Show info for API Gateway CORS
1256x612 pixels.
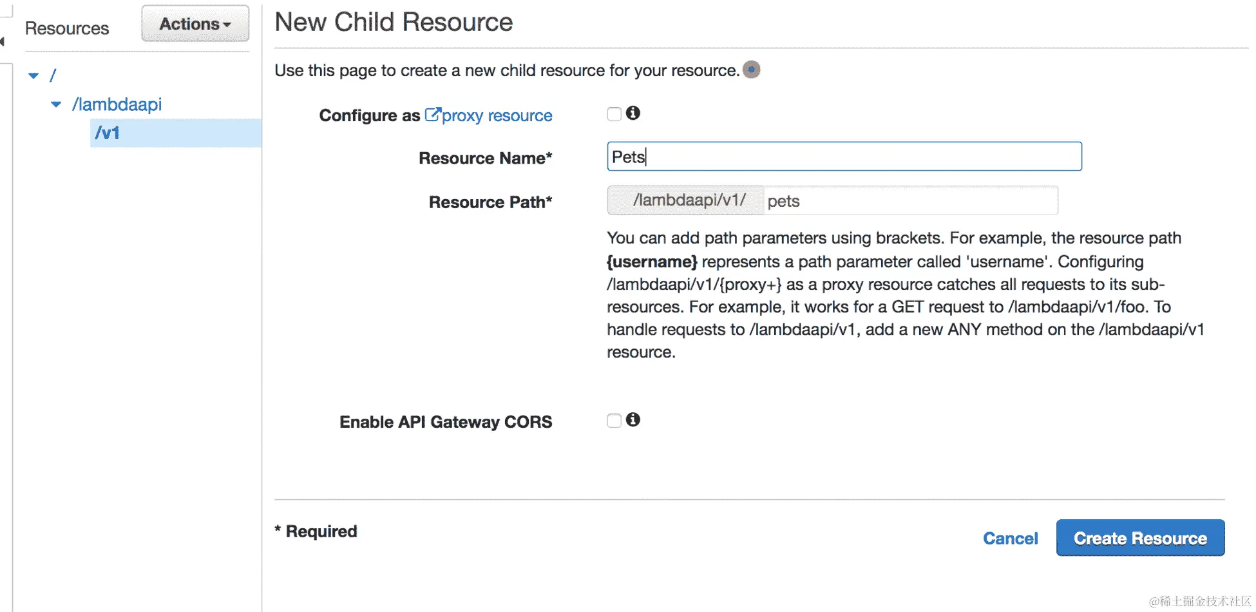(633, 420)
